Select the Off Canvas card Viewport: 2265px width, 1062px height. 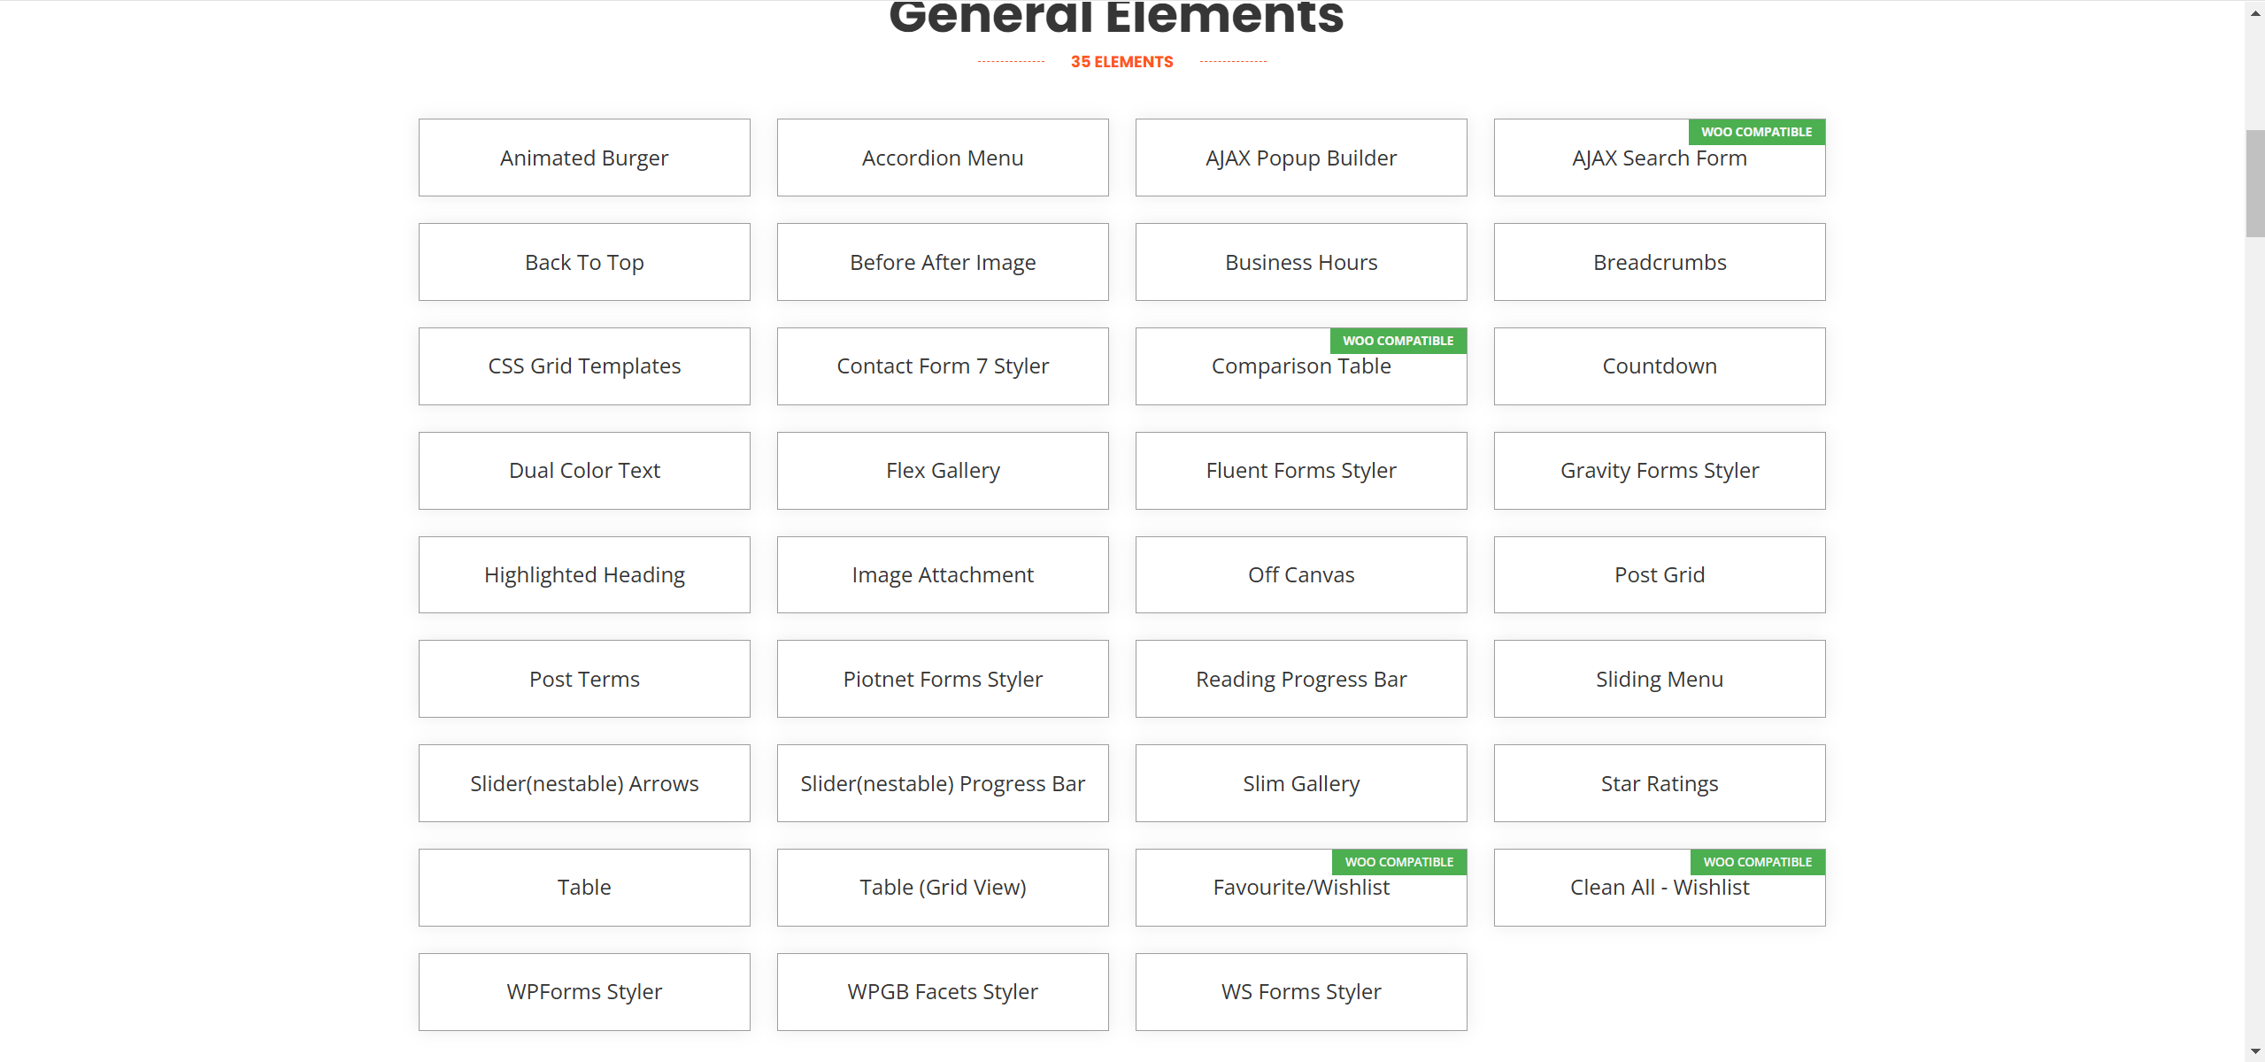[1301, 575]
